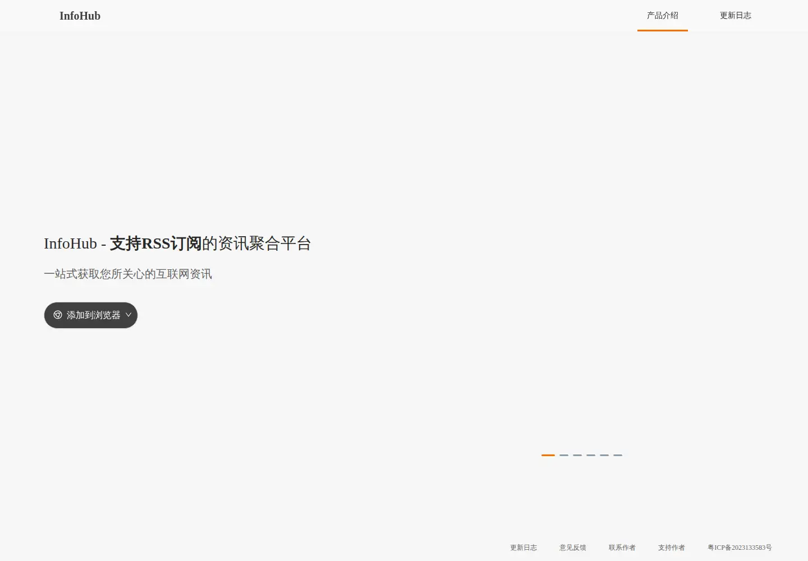The image size is (808, 561).
Task: Click the subtitle 一站式获取您所关心的互联网资讯
Action: point(128,274)
